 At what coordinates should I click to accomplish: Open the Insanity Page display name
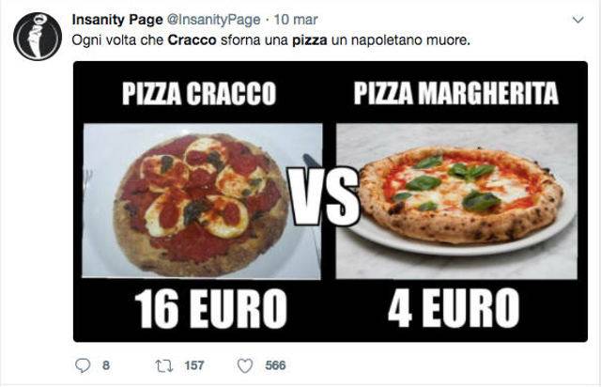(x=117, y=20)
